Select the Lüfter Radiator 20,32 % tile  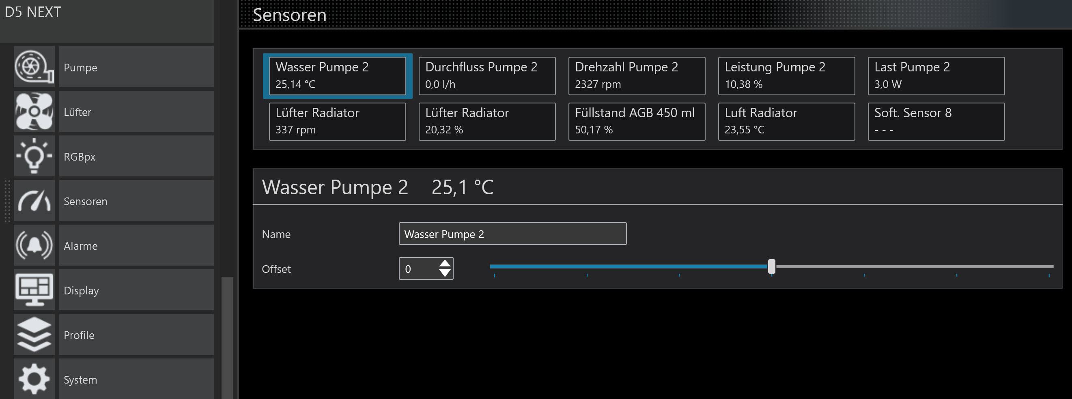click(x=487, y=122)
